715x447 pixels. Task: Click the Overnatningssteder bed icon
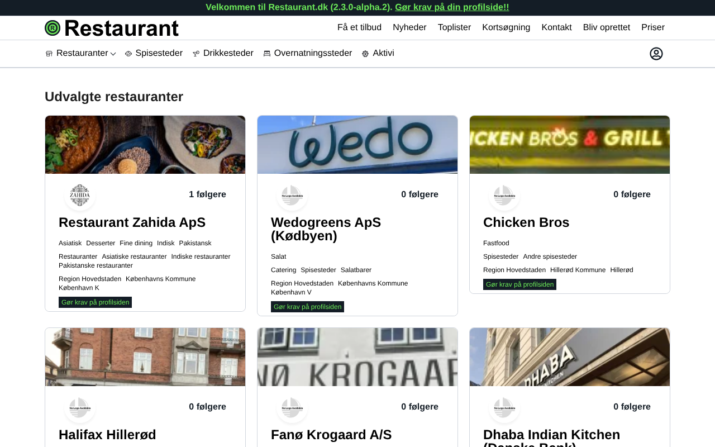click(267, 54)
